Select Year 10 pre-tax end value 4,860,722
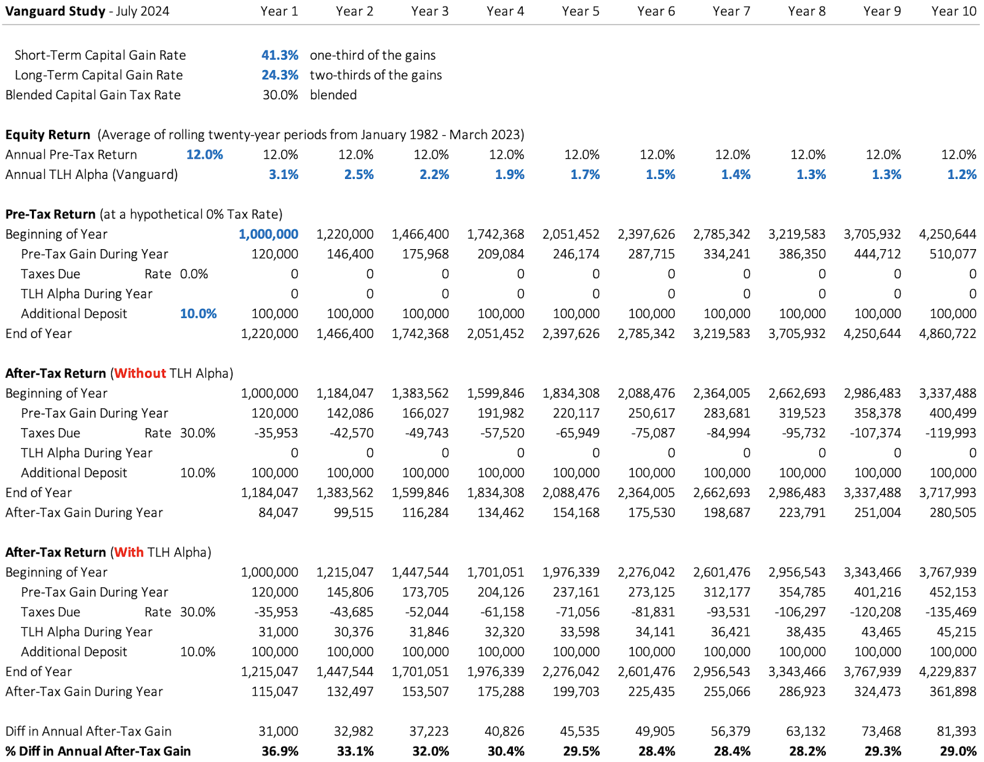The image size is (984, 762). tap(947, 334)
